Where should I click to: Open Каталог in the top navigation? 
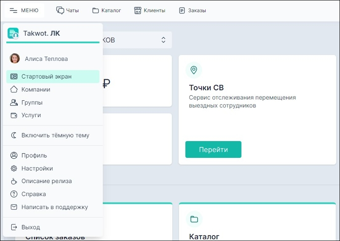pyautogui.click(x=107, y=10)
